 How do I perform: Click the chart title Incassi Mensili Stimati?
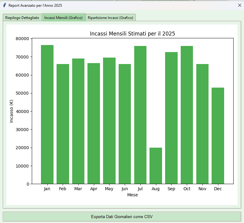(x=132, y=34)
